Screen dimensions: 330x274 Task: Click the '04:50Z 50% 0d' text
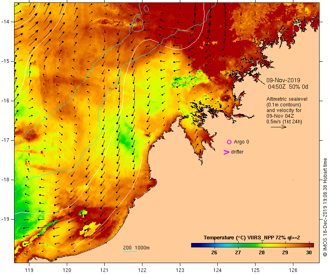(x=288, y=87)
